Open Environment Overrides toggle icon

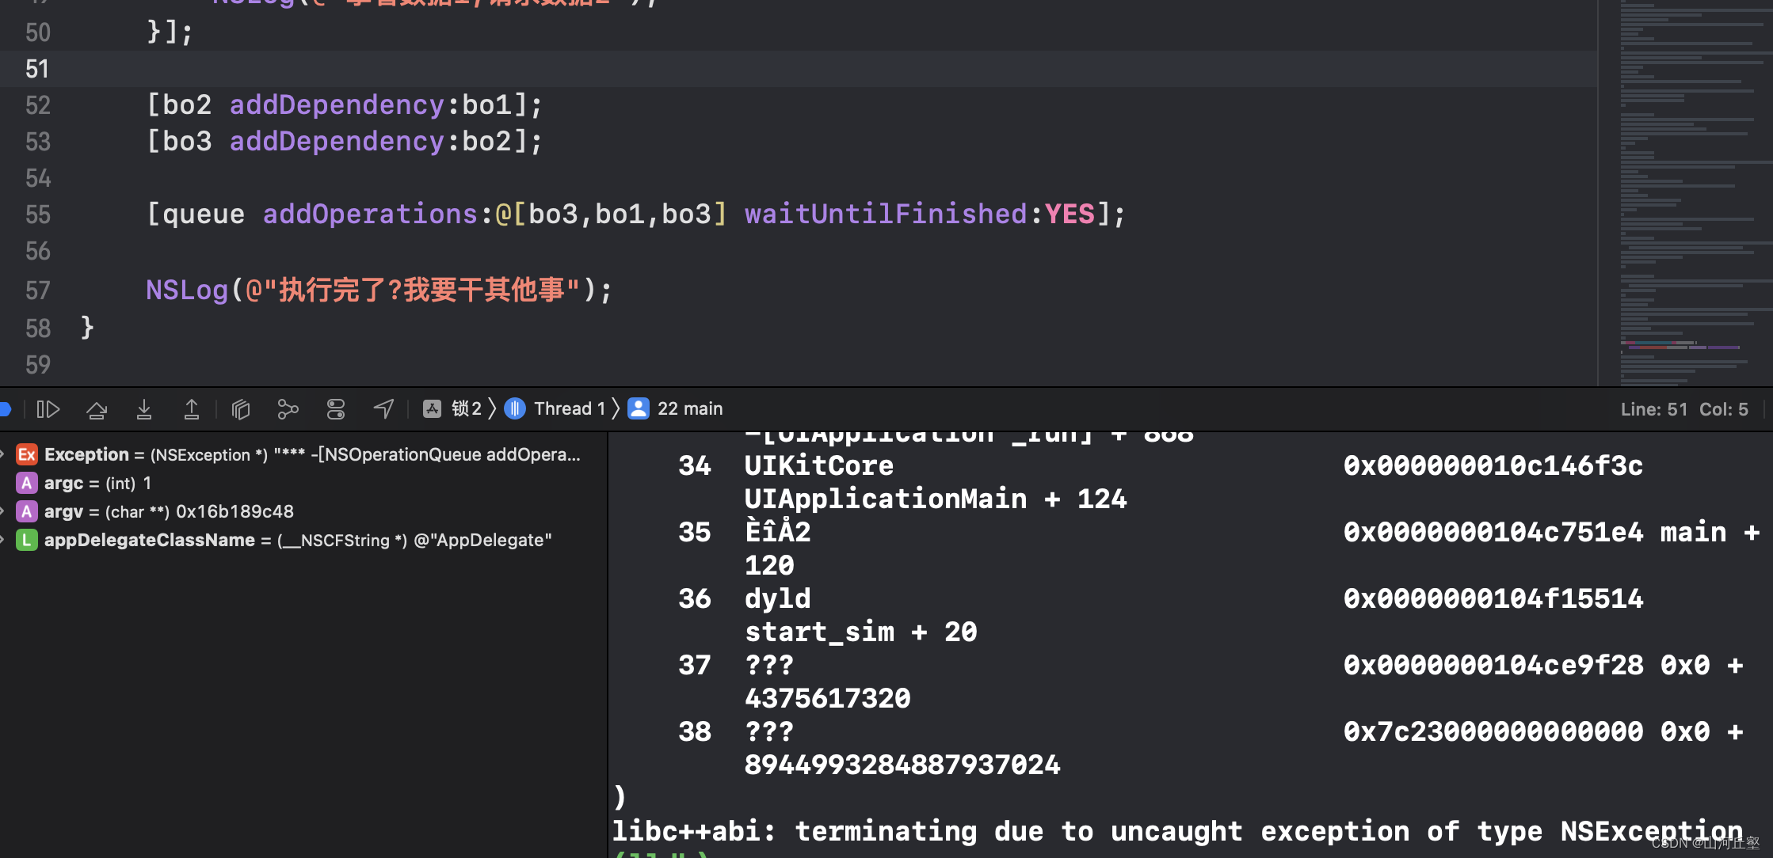point(336,409)
